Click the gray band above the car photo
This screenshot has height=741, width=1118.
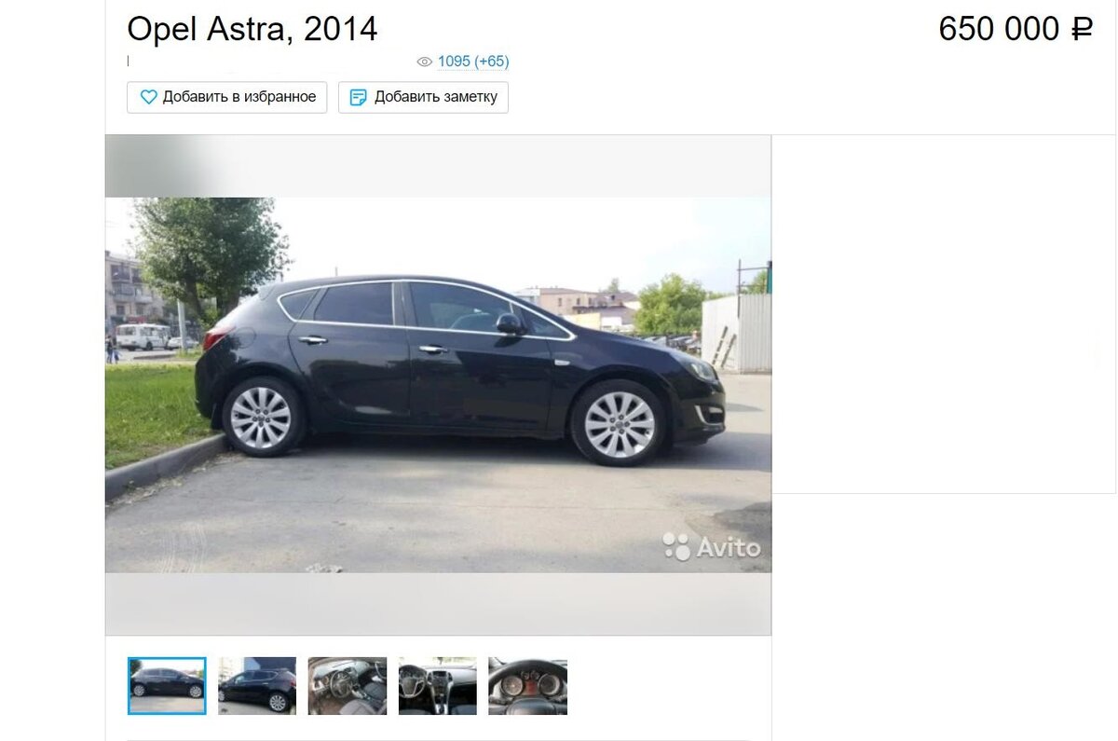(438, 166)
